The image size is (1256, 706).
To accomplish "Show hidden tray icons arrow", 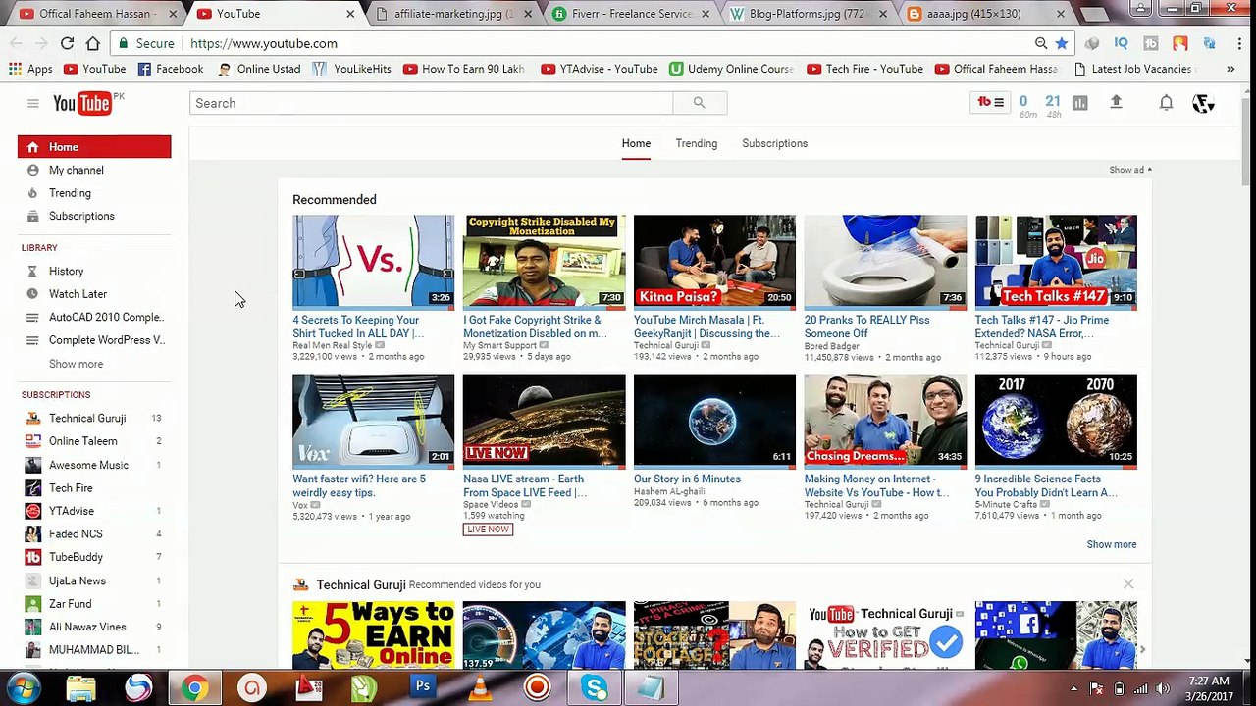I will point(1073,688).
